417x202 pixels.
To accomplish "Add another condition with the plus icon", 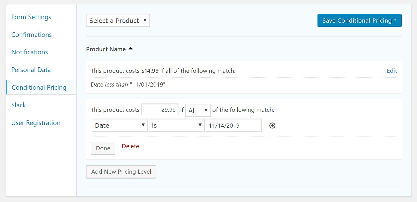I will (272, 126).
